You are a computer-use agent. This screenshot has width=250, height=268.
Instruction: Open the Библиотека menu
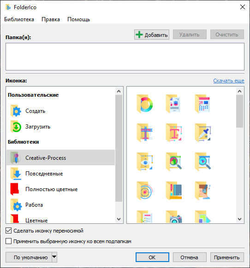tap(19, 19)
